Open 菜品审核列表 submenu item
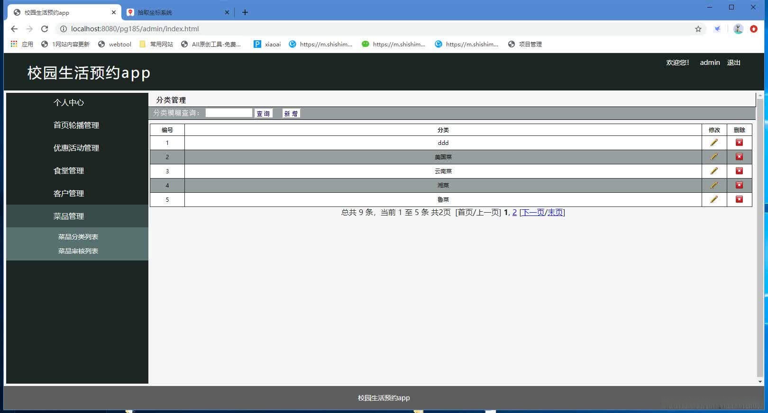 (78, 251)
